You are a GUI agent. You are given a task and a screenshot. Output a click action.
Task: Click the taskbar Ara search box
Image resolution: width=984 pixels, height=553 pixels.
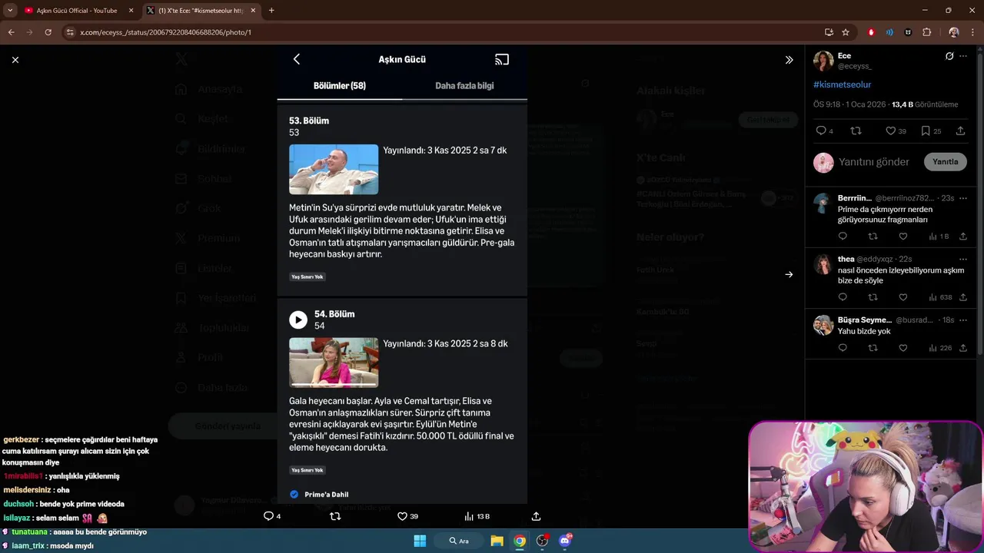point(459,541)
